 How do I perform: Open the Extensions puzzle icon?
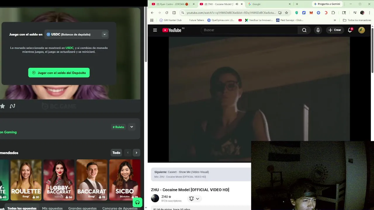point(333,13)
